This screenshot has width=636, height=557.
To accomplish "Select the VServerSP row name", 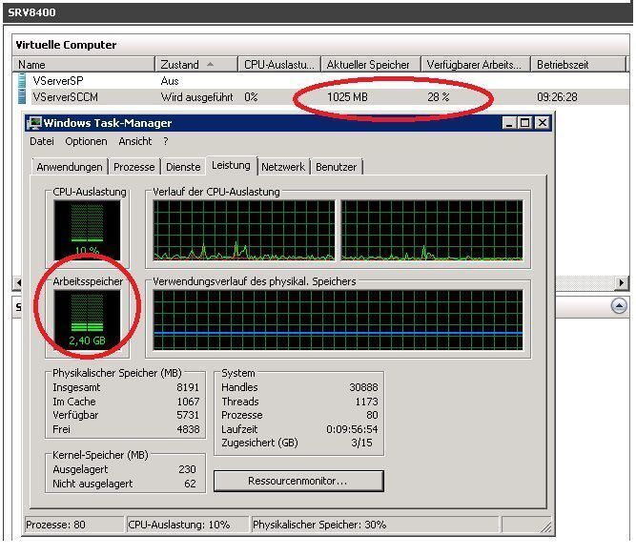I will [58, 81].
